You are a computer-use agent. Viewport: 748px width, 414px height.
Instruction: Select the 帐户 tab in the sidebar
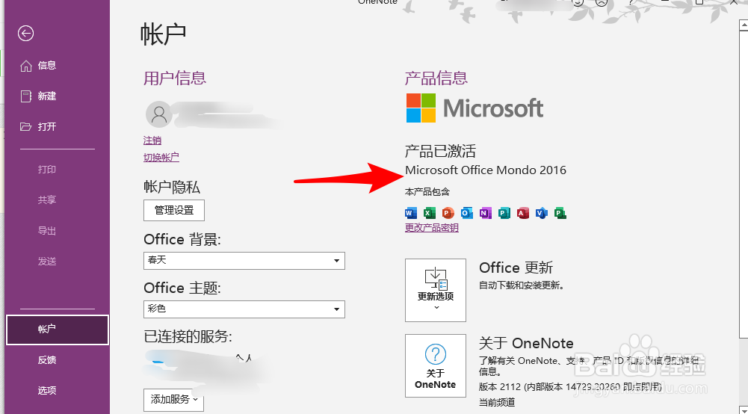tap(58, 330)
